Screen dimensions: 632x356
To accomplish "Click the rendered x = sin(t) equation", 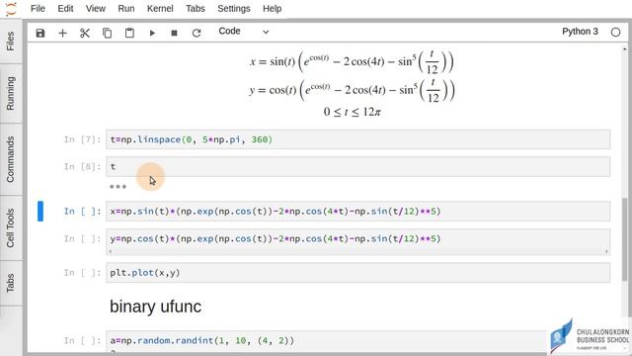I will click(x=352, y=62).
